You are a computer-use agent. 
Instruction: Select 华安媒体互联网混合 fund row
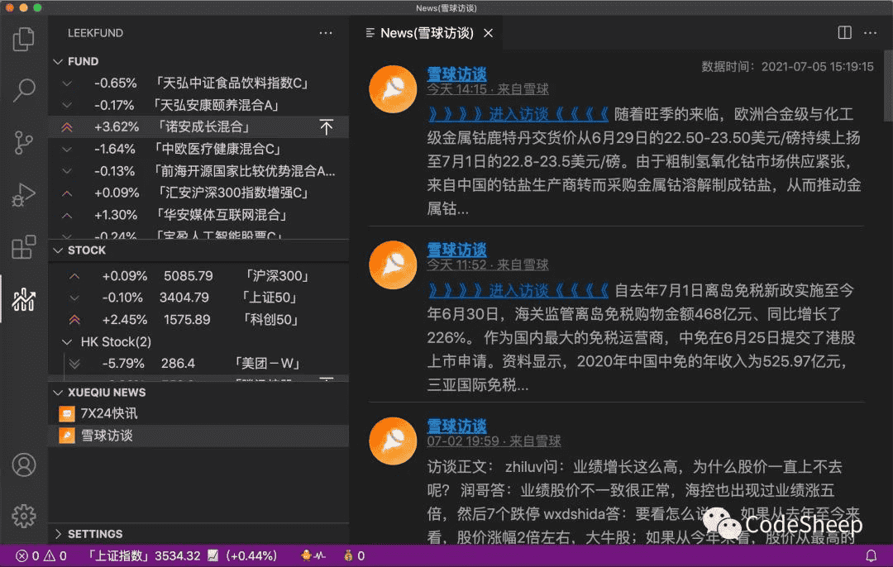198,215
